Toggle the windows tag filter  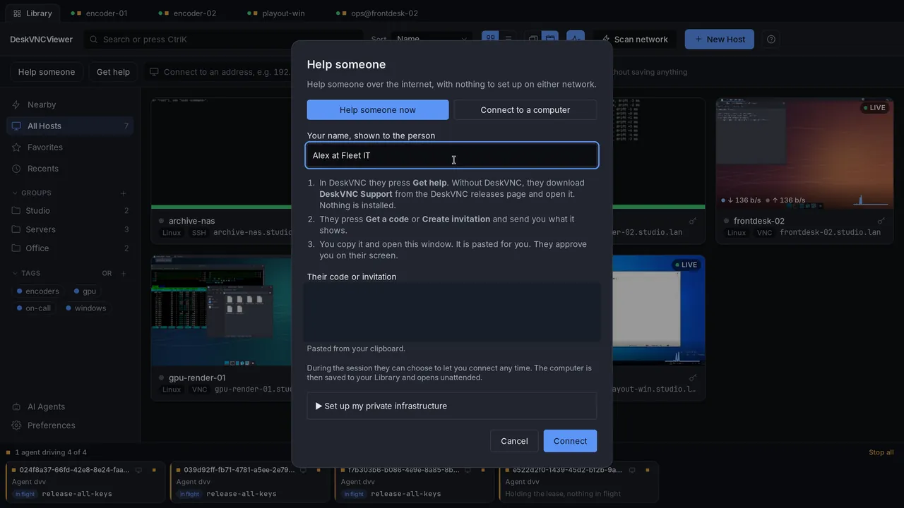tap(85, 308)
